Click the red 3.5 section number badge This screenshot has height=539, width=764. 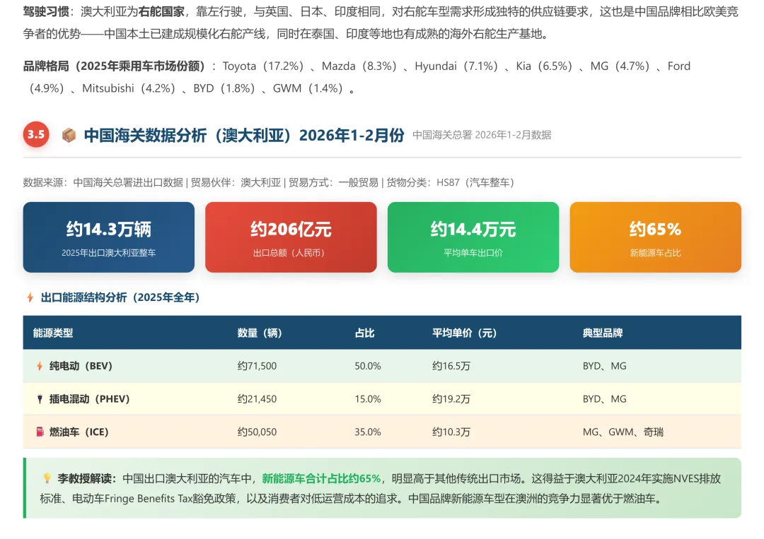tap(36, 134)
